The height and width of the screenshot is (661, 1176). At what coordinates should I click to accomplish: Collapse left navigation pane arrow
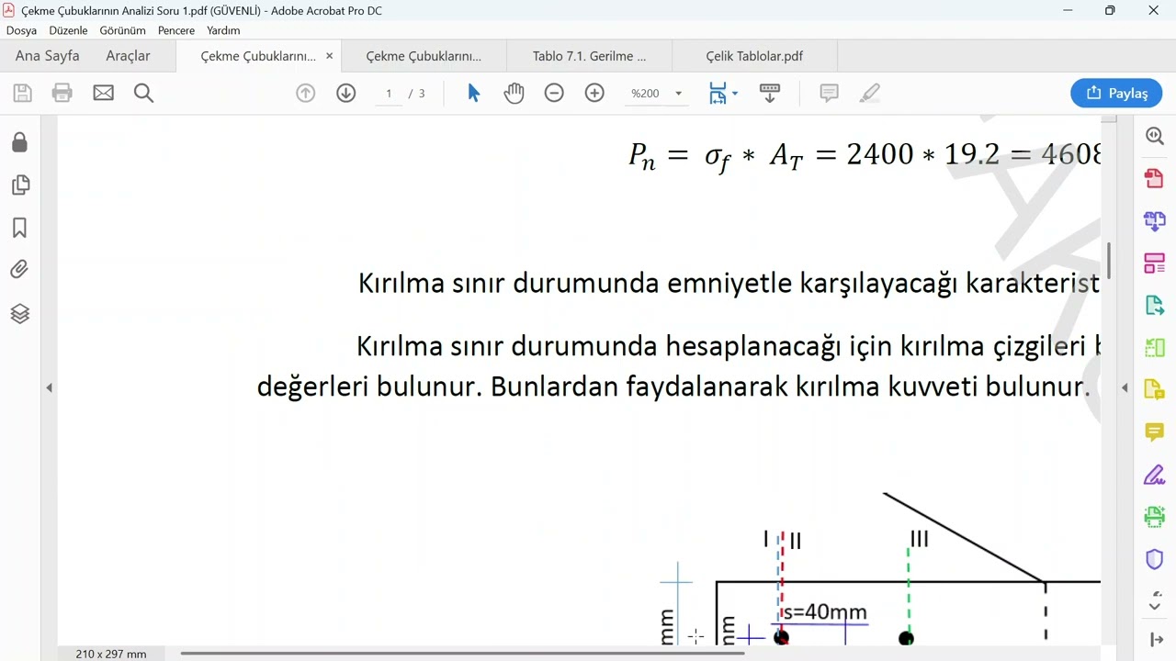49,388
